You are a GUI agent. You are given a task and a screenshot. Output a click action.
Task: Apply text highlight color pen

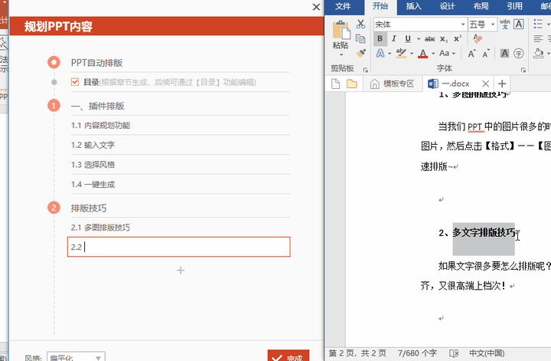coord(401,54)
